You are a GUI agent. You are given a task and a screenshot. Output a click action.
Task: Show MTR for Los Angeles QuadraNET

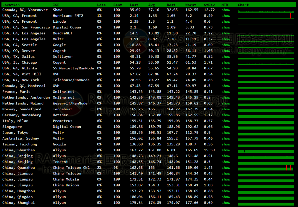226,33
